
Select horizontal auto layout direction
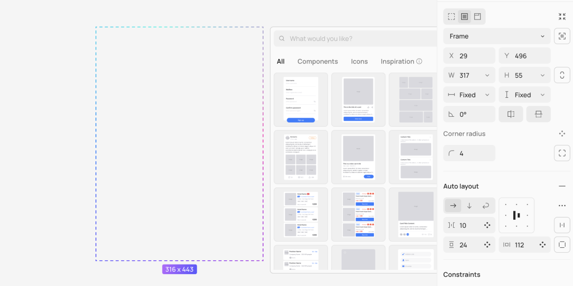453,206
